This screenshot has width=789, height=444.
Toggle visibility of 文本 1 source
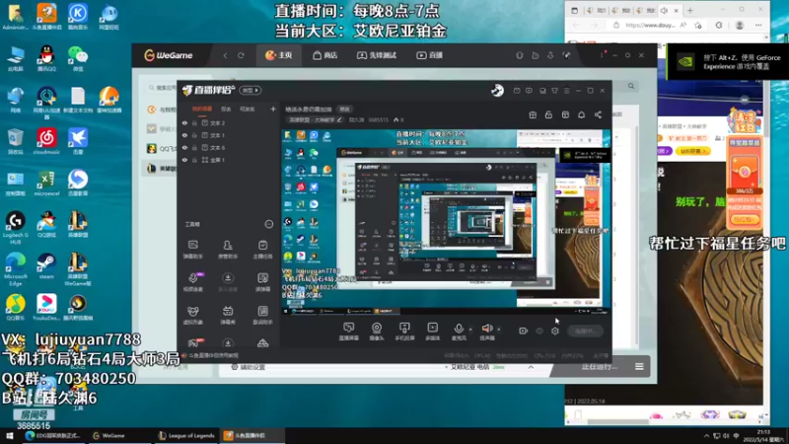[184, 135]
